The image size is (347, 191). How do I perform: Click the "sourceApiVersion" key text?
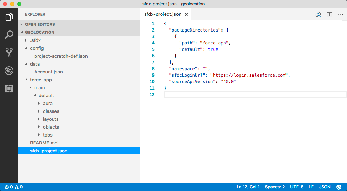click(x=192, y=82)
